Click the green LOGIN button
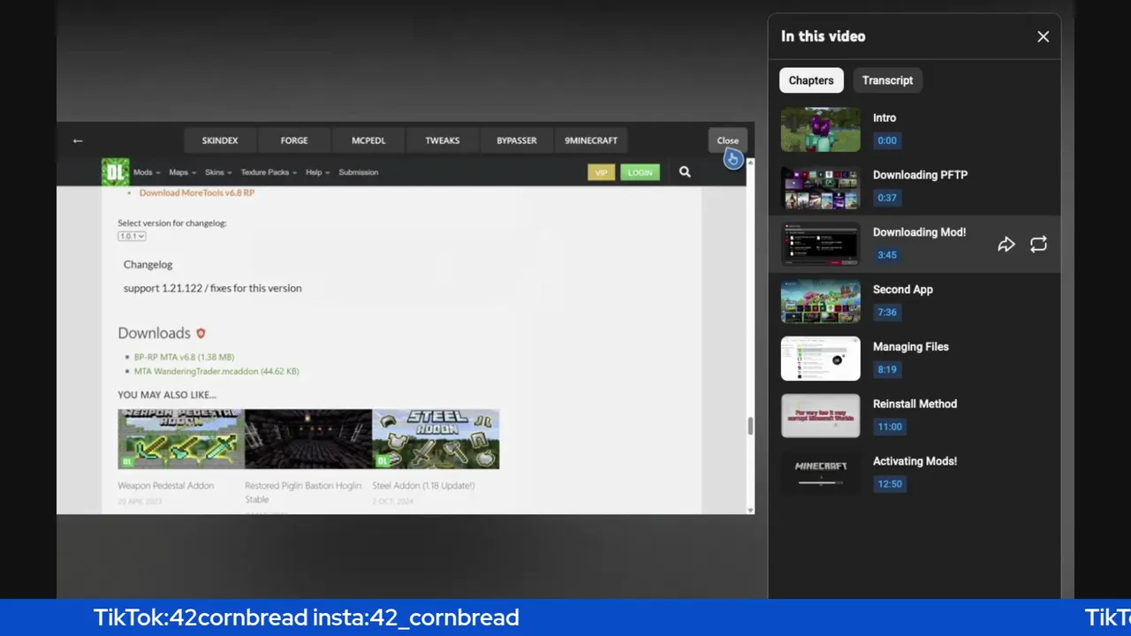The height and width of the screenshot is (636, 1131). point(640,173)
